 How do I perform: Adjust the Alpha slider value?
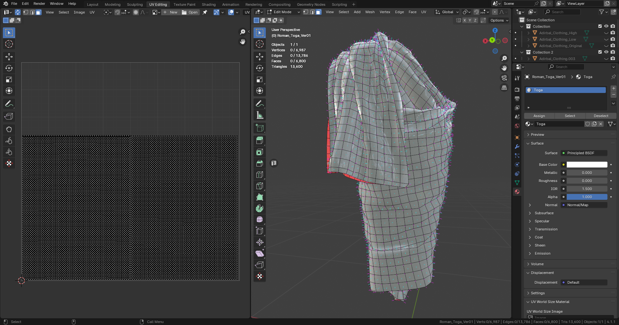tap(587, 197)
